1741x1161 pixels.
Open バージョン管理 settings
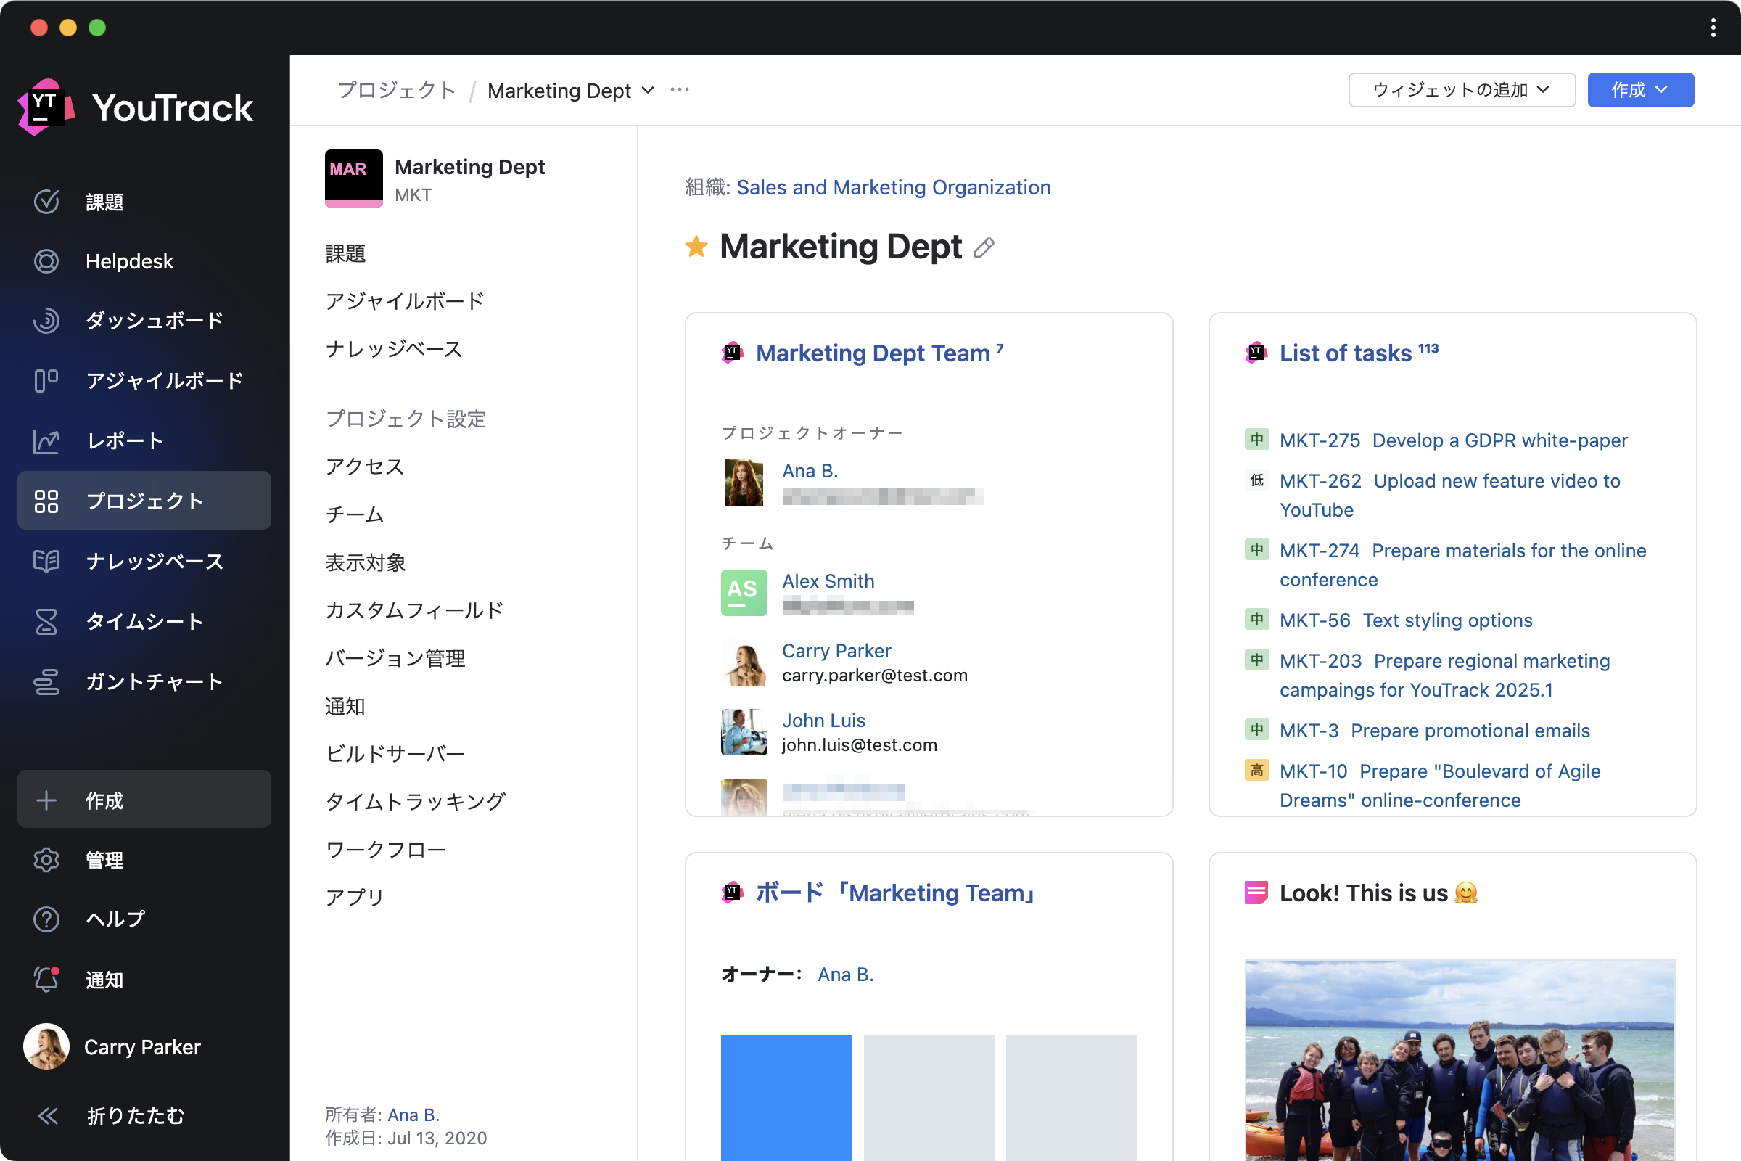[395, 657]
